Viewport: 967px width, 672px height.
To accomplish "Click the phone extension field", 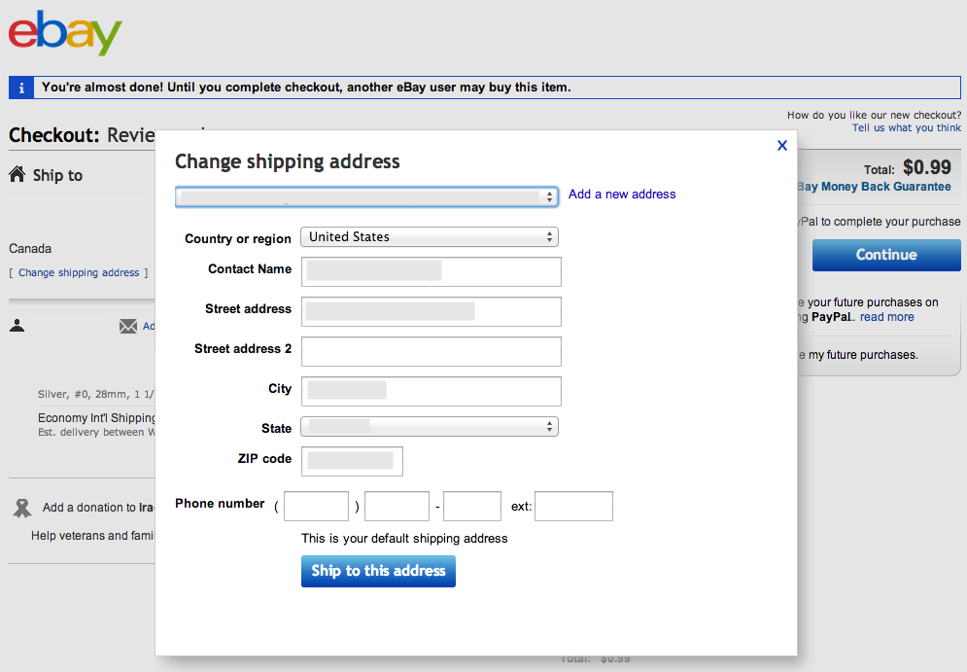I will 573,506.
